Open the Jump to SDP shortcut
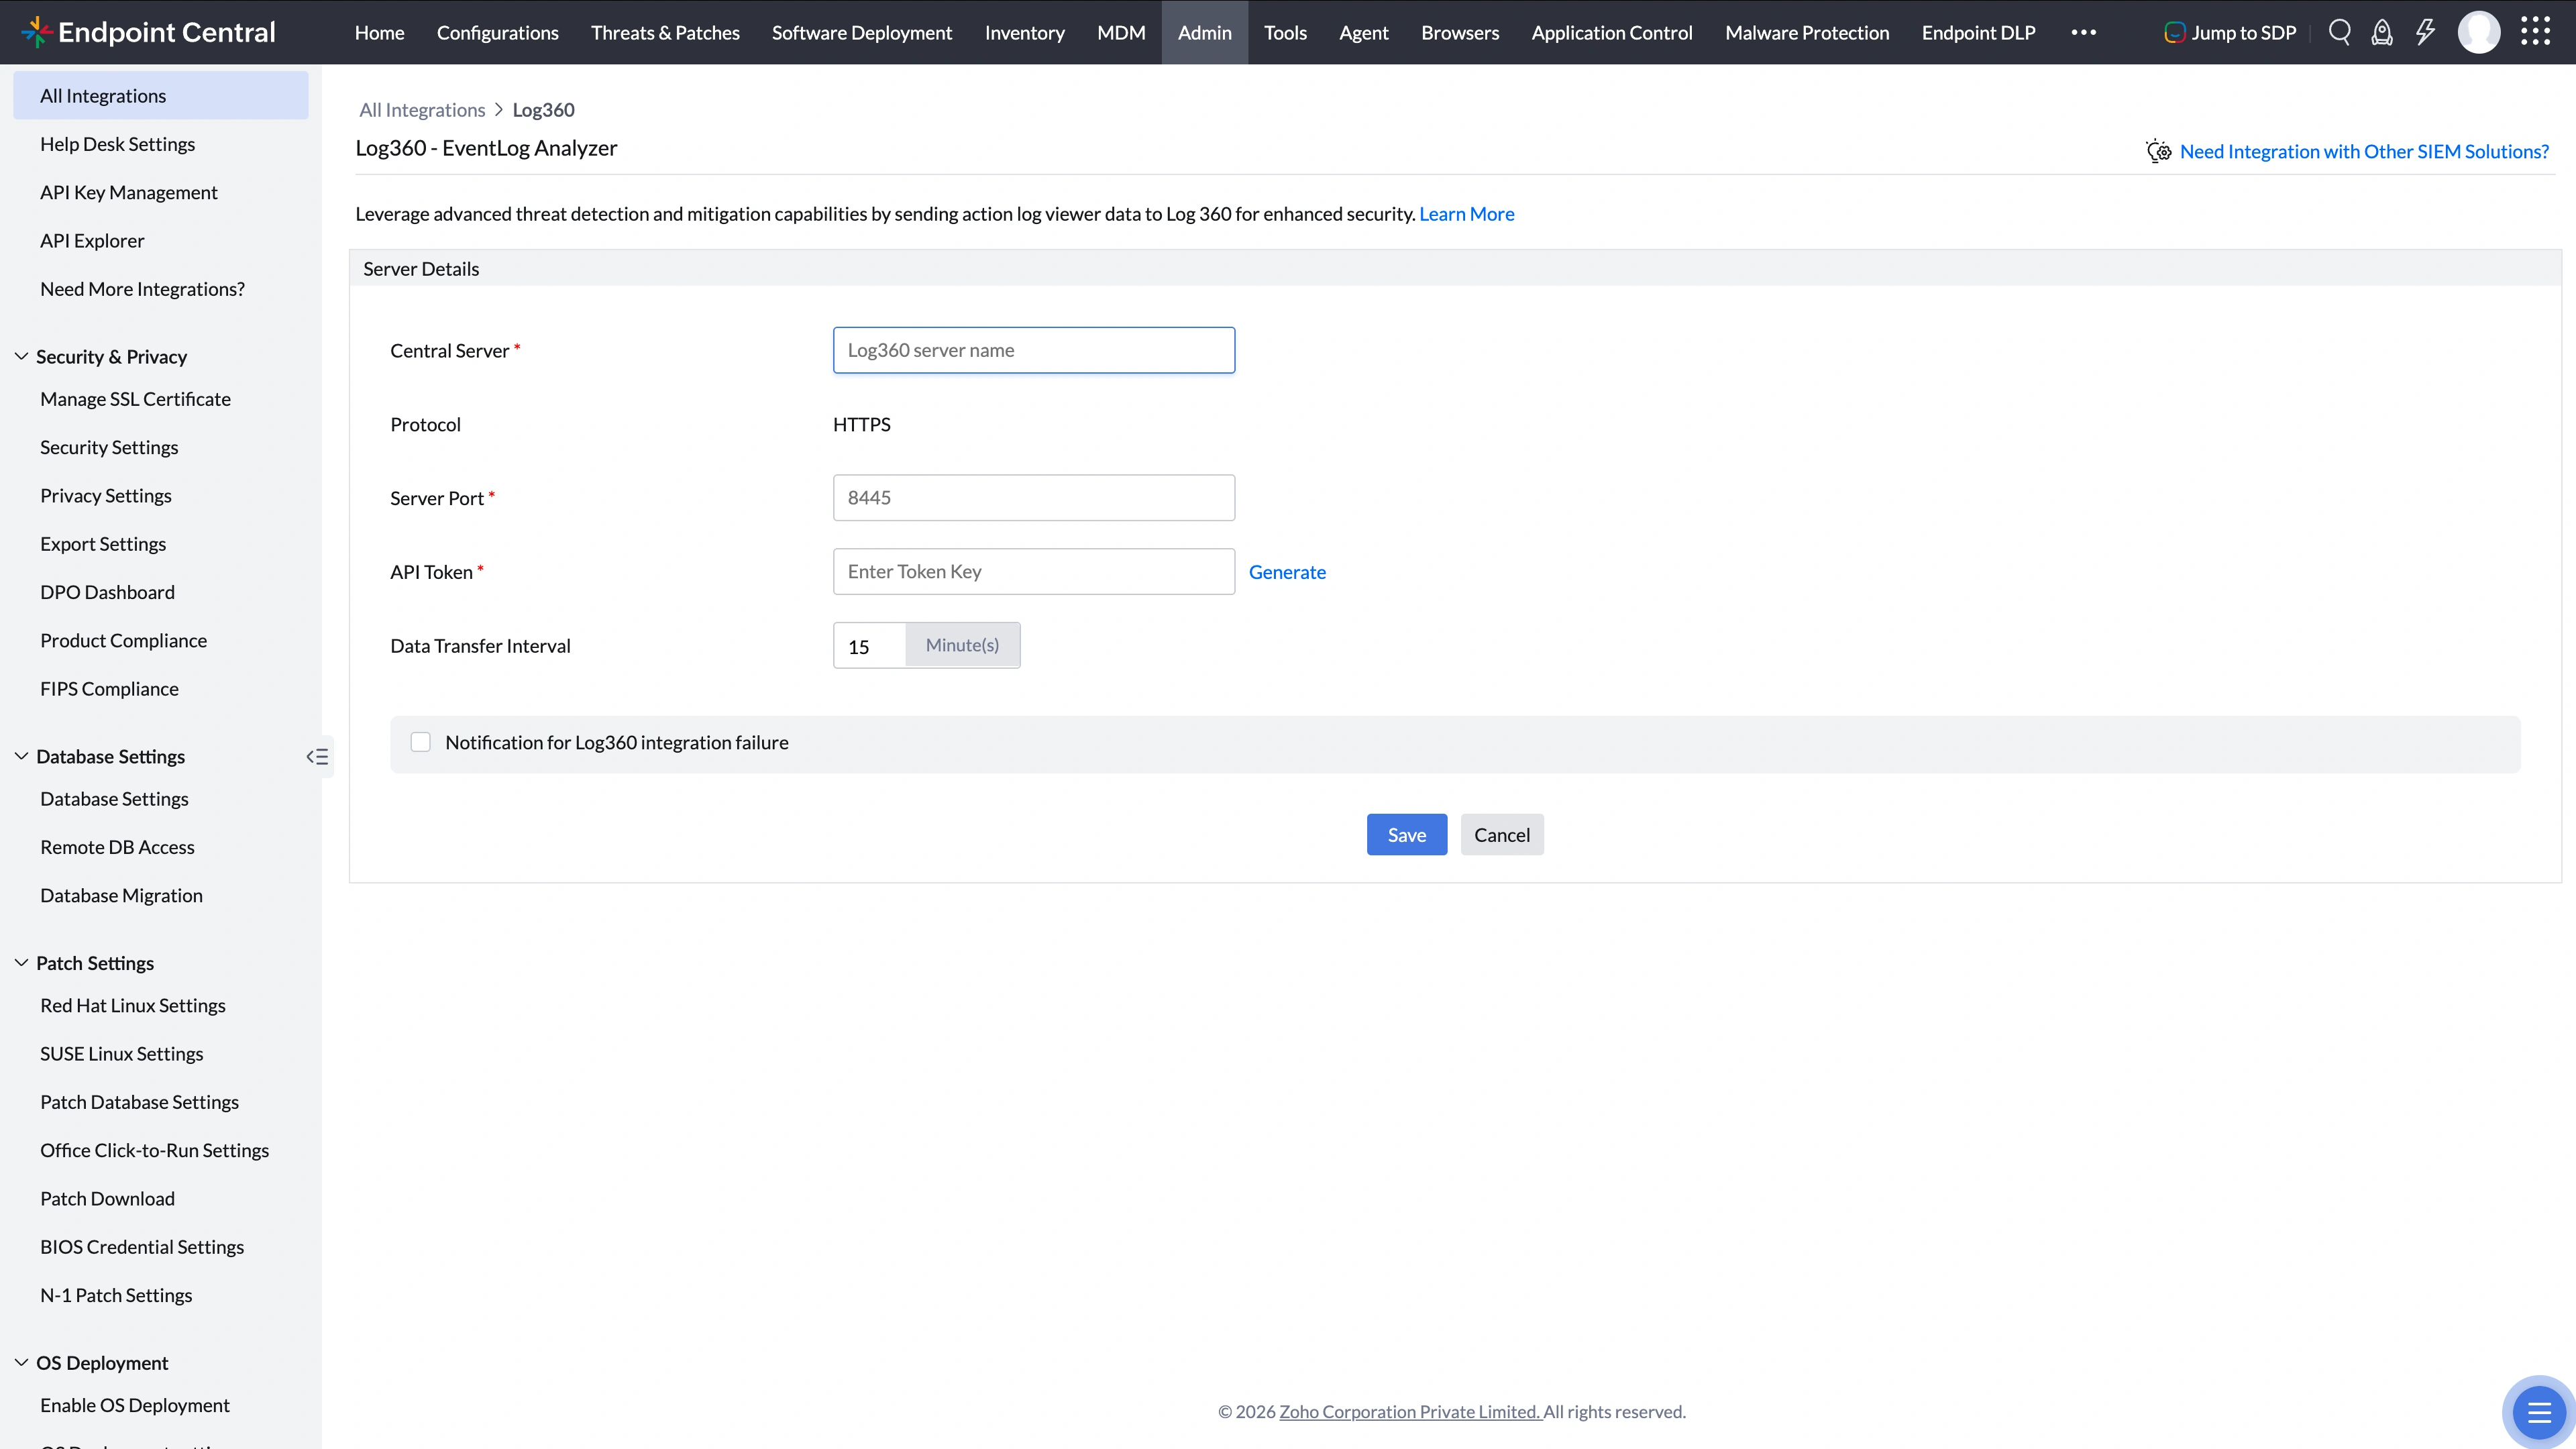Screen dimensions: 2576x1449 (2230, 32)
